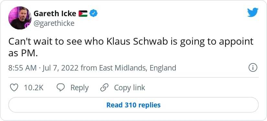The image size is (267, 121).
Task: Select the Copy link text
Action: (x=129, y=88)
